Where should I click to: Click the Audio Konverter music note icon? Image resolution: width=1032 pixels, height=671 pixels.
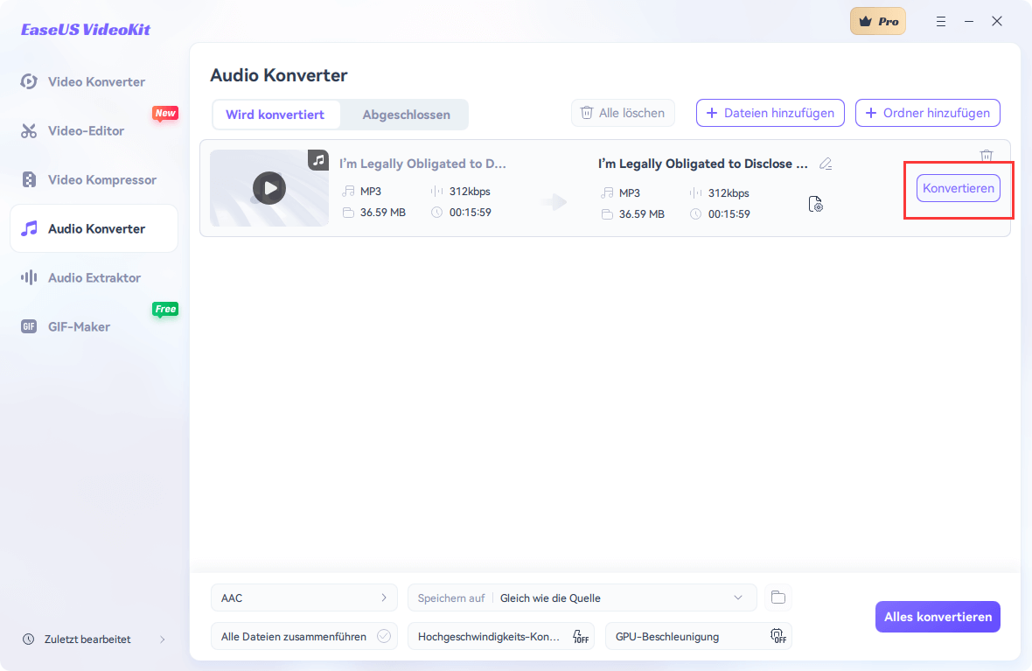(29, 228)
